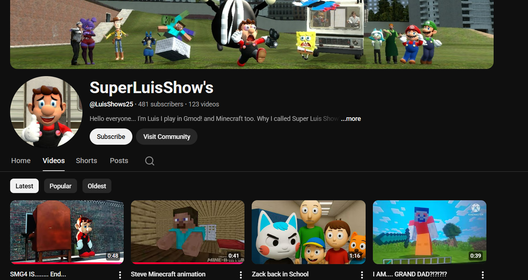Open the @LuisShows25 channel handle
Viewport: 528px width, 280px height.
coord(111,104)
